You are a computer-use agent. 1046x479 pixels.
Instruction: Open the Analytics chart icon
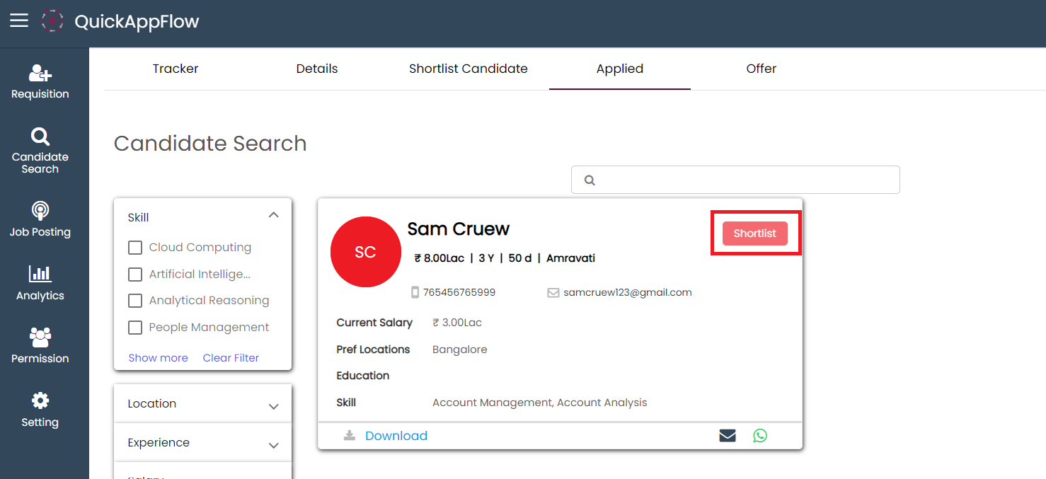click(40, 275)
